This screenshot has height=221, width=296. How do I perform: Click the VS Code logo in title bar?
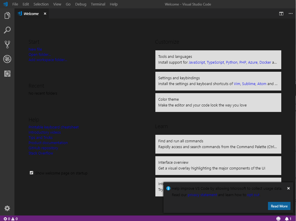5,4
